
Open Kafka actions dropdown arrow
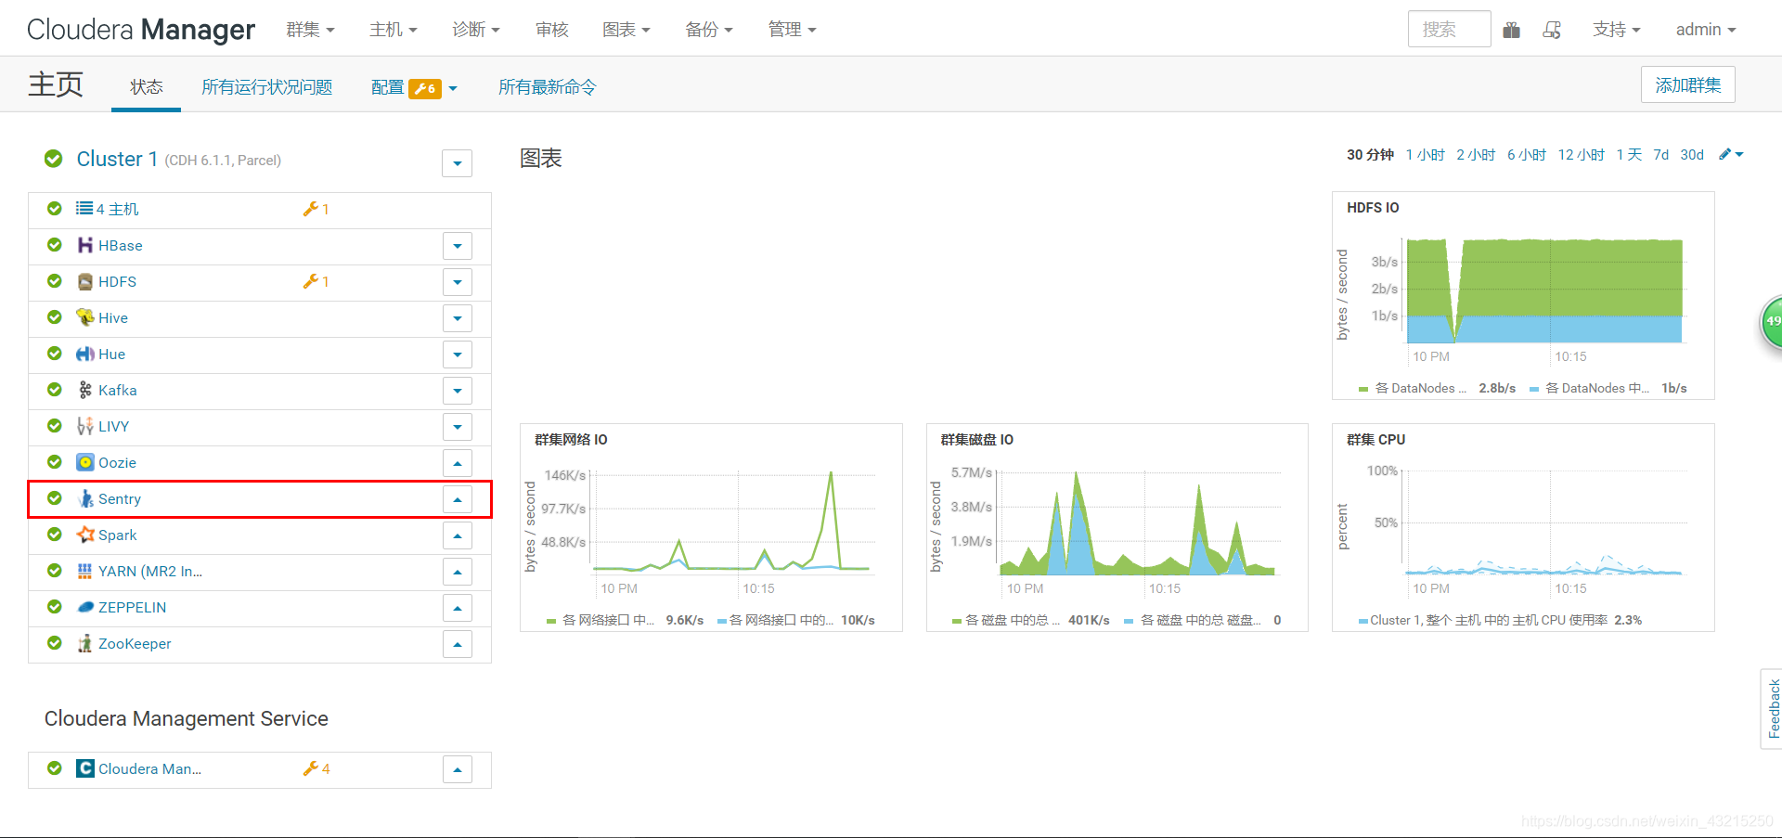point(457,391)
